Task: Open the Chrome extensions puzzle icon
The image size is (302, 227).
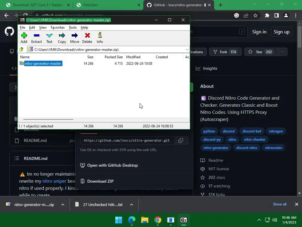Action: click(267, 15)
